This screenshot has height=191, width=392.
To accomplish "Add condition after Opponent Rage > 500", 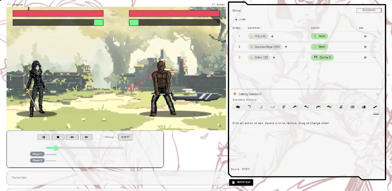I will (x=286, y=47).
